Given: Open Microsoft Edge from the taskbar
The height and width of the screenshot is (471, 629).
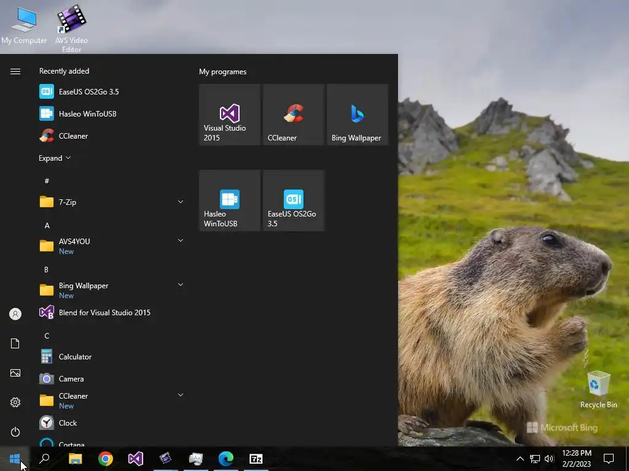Looking at the screenshot, I should tap(226, 459).
